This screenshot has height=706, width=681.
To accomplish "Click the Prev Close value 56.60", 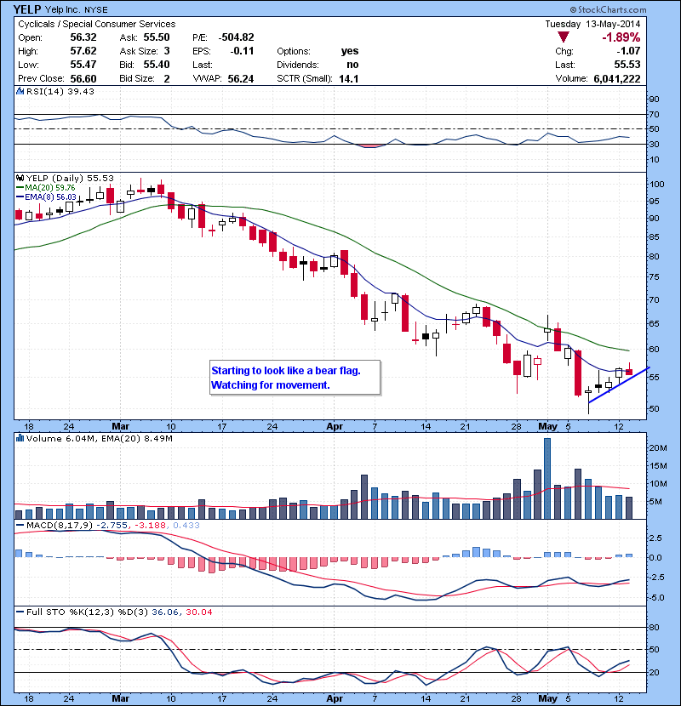I will [83, 79].
